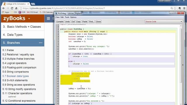Open section 5.5 Floating-point comparison
Screen dimensions: 187x105
pyautogui.click(x=19, y=67)
